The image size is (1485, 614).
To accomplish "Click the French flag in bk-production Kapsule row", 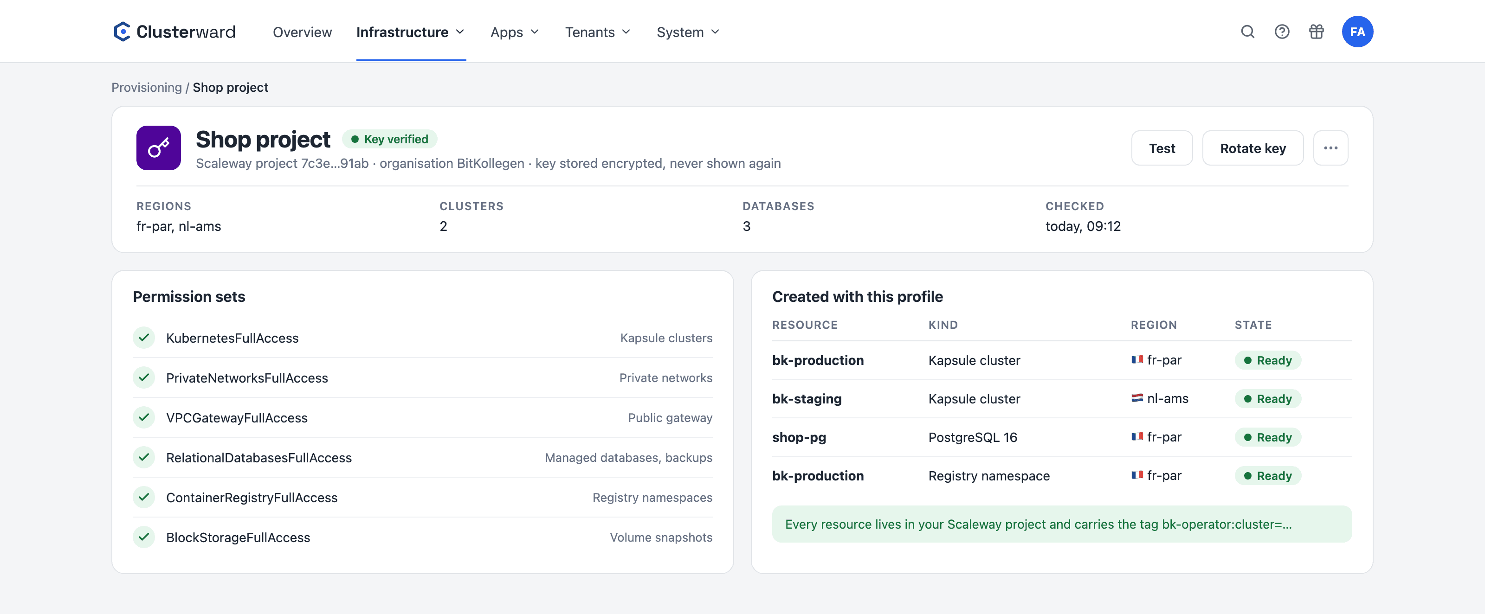I will click(x=1137, y=360).
